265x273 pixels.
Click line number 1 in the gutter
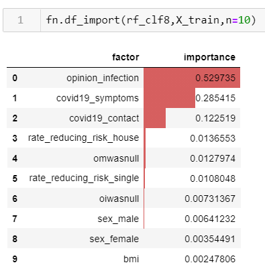pos(20,20)
